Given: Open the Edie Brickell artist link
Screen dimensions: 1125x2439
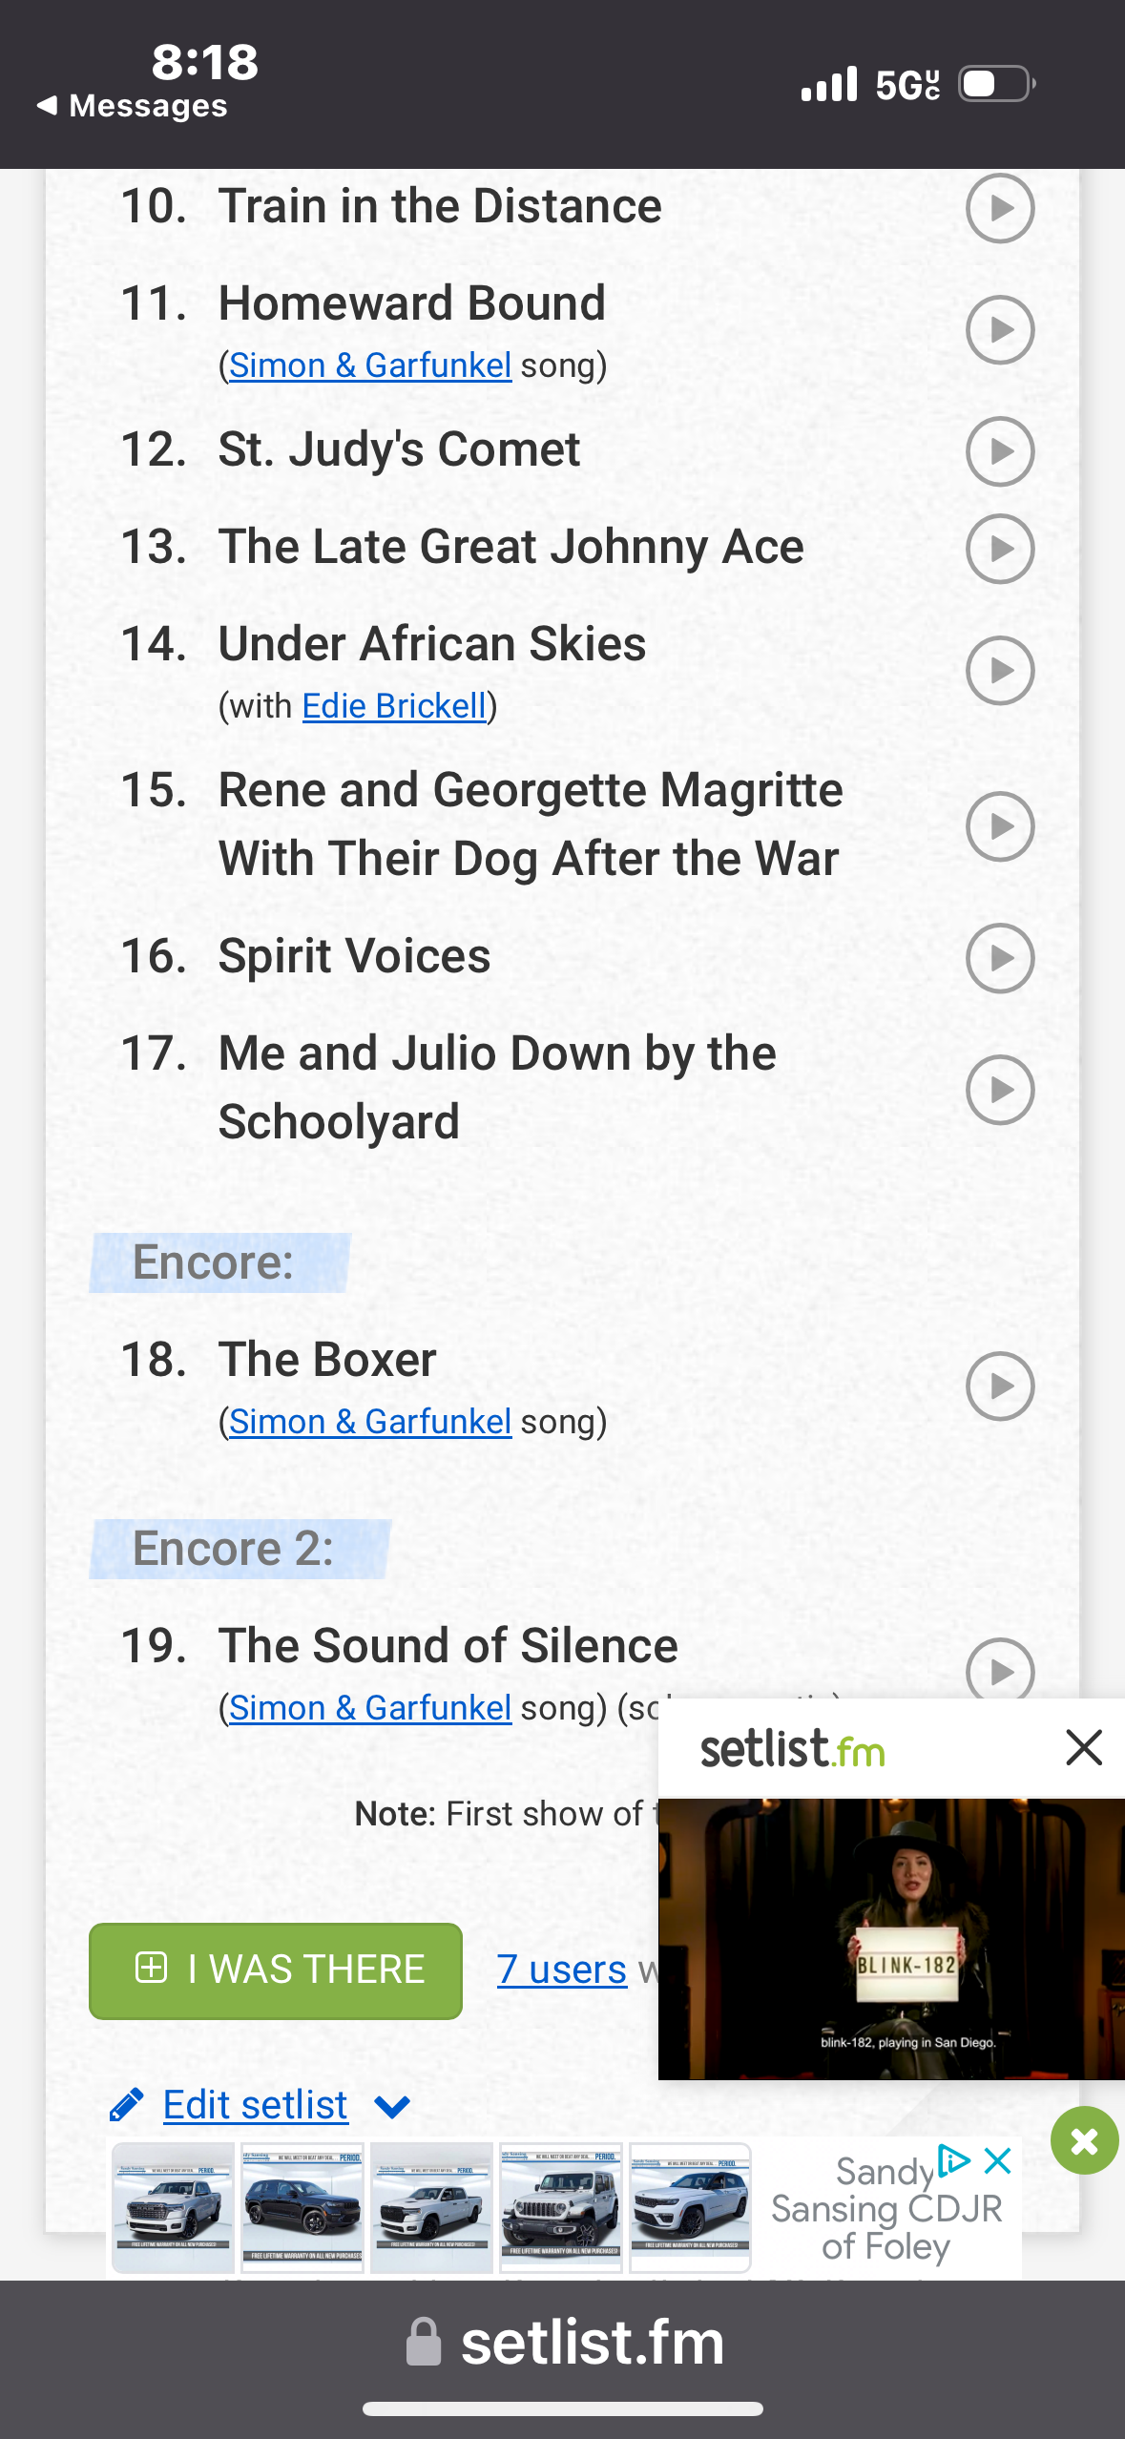Looking at the screenshot, I should pyautogui.click(x=394, y=706).
